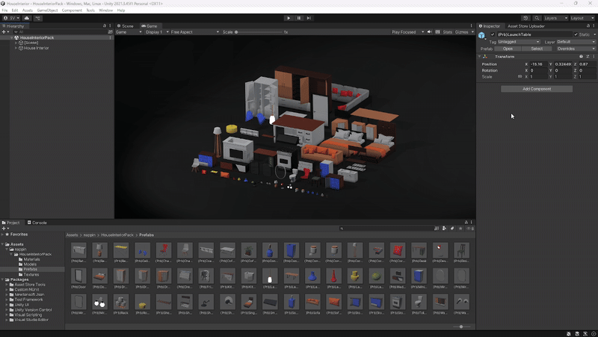598x337 pixels.
Task: Switch to the Asset Store Uploader tab
Action: pyautogui.click(x=526, y=26)
